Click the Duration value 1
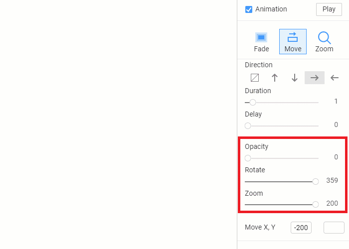Image resolution: width=349 pixels, height=249 pixels. [336, 102]
